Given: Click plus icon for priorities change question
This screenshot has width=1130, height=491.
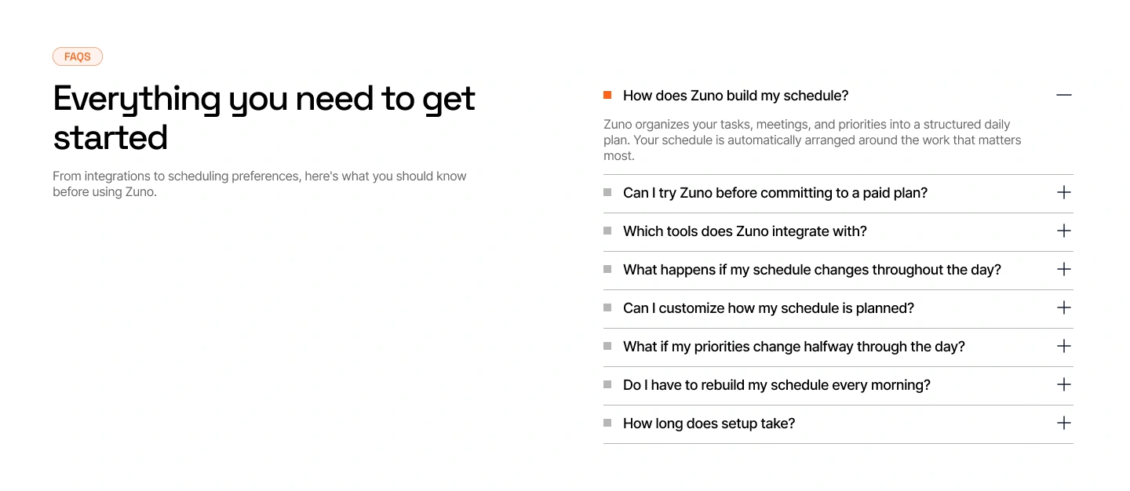Looking at the screenshot, I should tap(1063, 346).
